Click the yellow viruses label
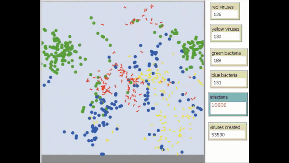The height and width of the screenshot is (163, 289). (225, 29)
